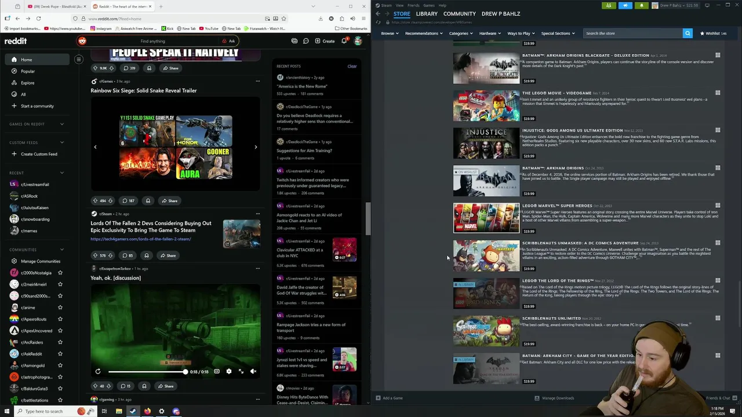Open comments on Rainbow Six Siege post (187)
The image size is (742, 417).
coord(128,201)
